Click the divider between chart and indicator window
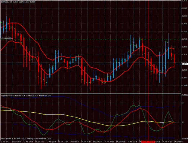Viewport: 188px width, 143px height. click(x=91, y=93)
